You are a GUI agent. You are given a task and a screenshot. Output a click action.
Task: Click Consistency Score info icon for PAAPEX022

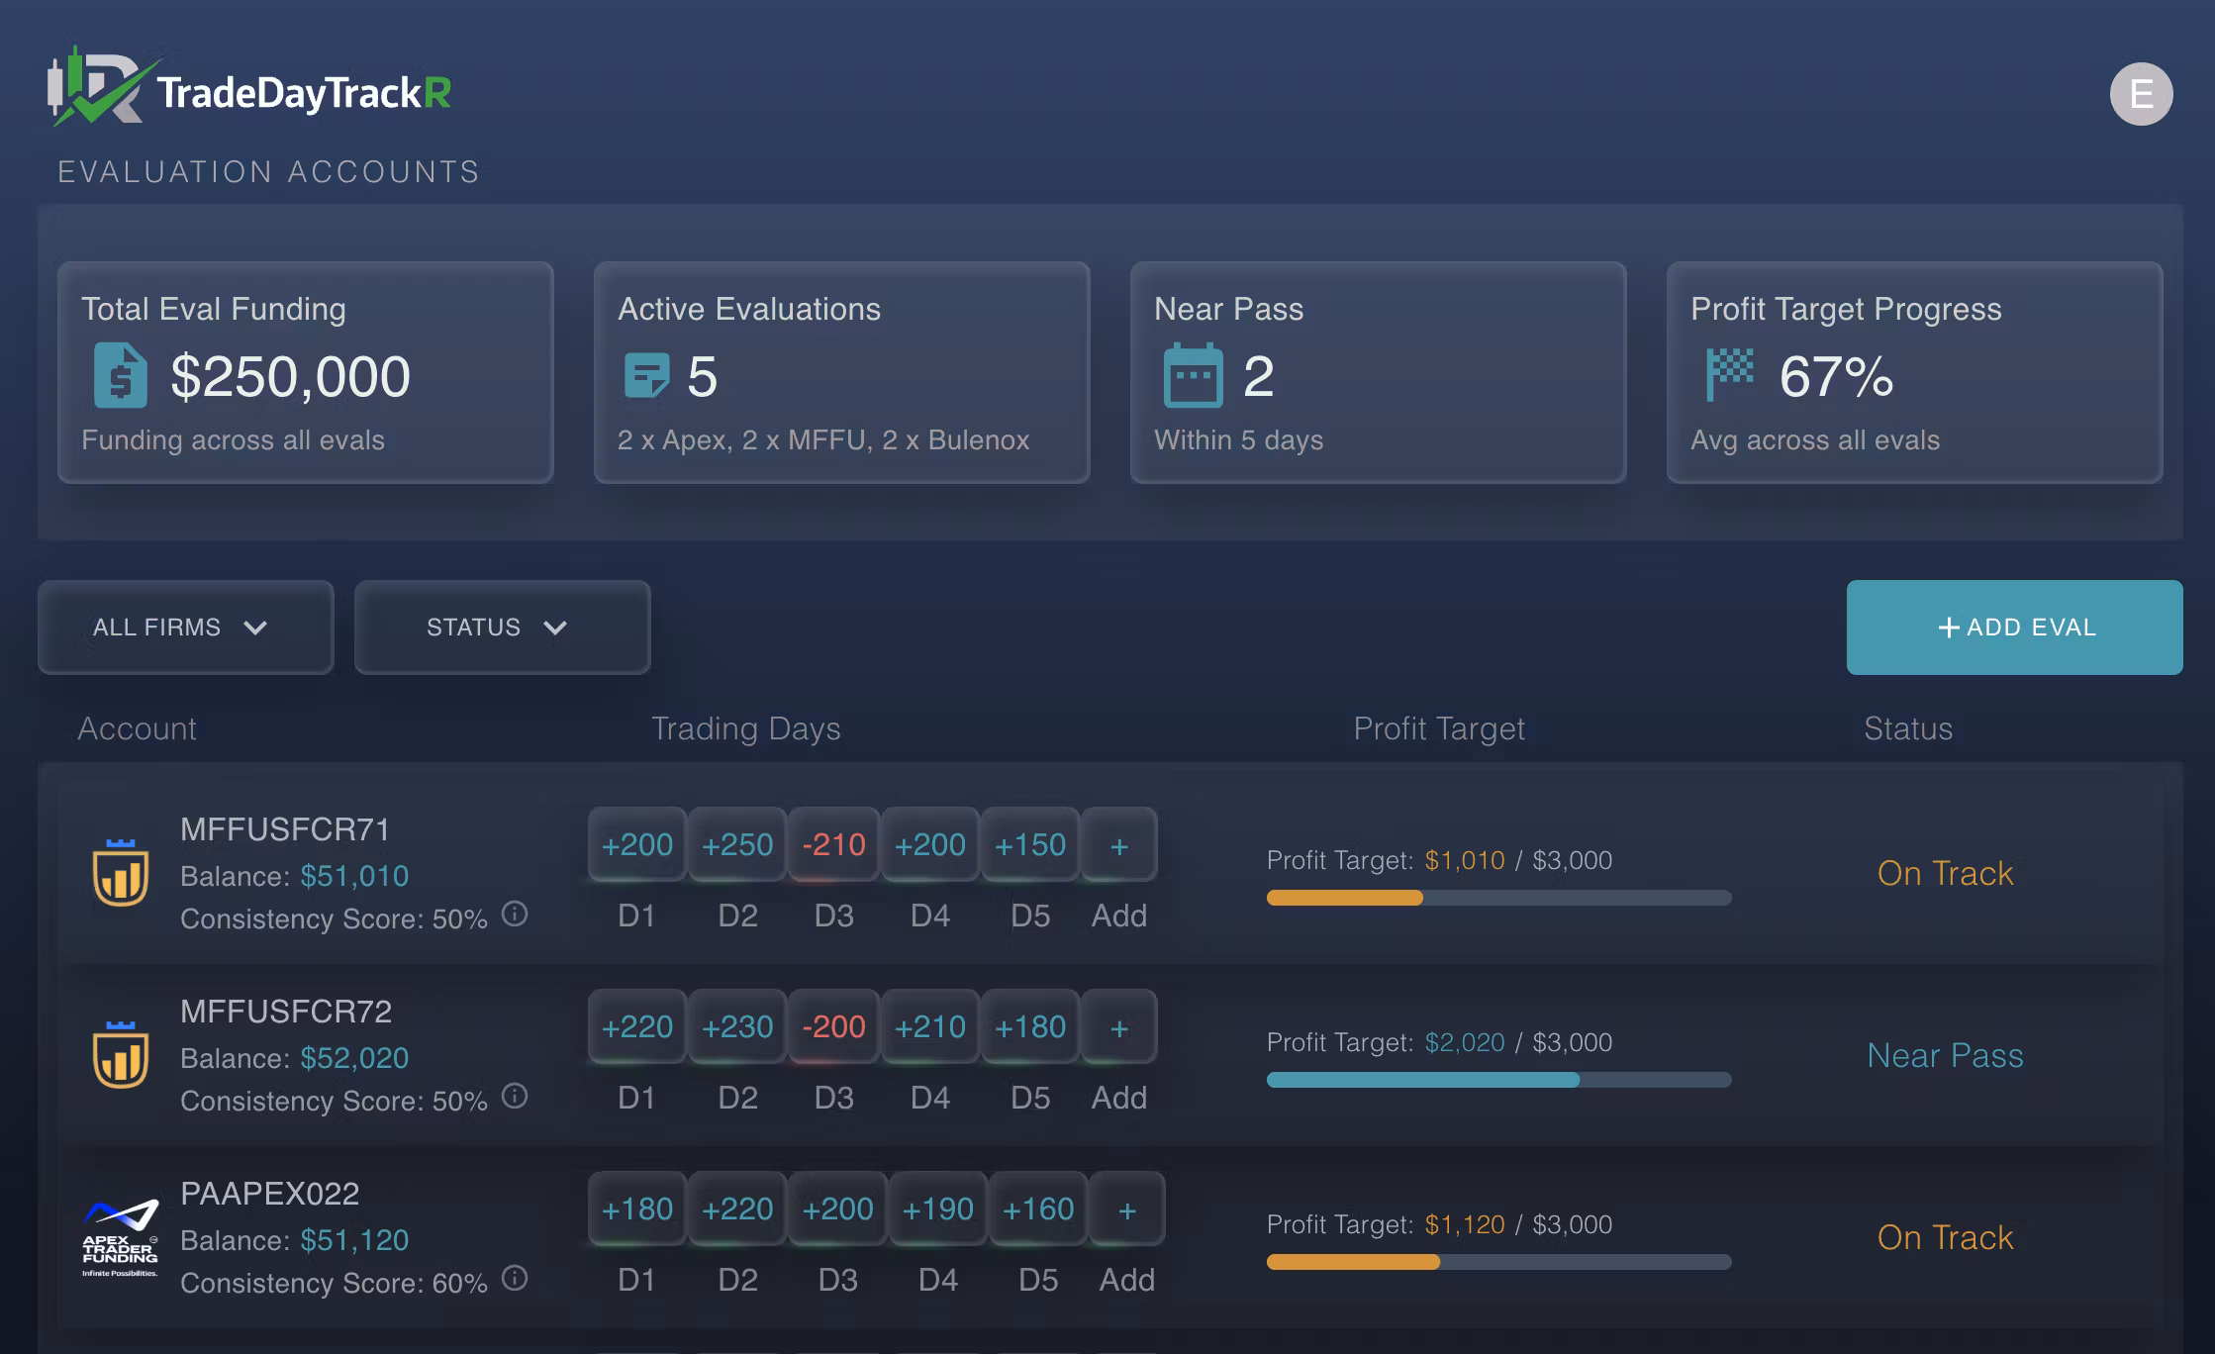pyautogui.click(x=515, y=1278)
